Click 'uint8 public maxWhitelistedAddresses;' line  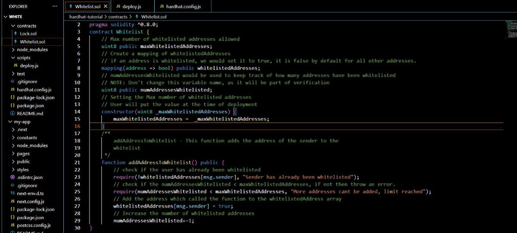tap(157, 46)
